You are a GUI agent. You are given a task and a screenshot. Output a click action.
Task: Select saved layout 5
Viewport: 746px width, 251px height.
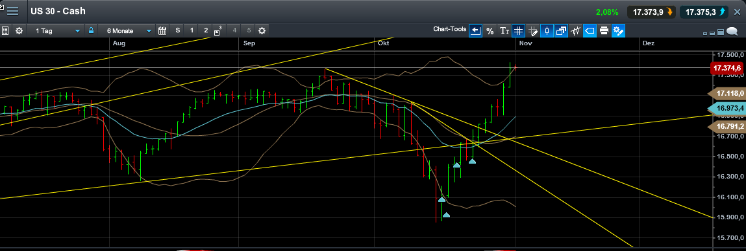[249, 31]
